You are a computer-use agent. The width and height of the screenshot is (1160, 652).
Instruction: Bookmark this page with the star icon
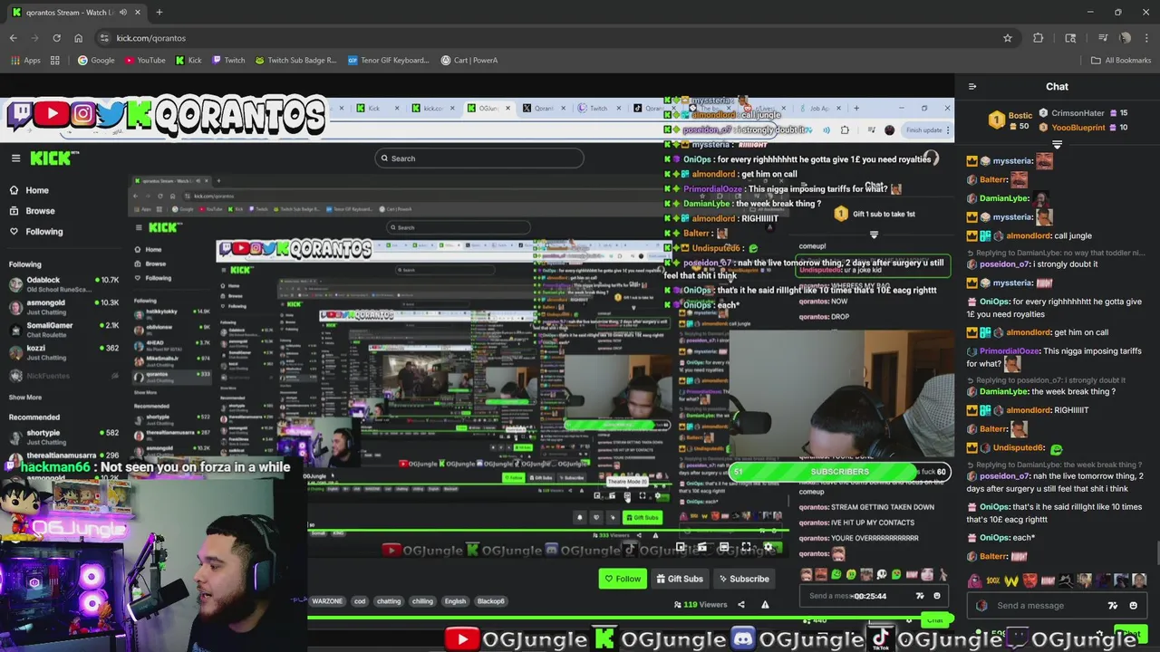tap(1007, 38)
